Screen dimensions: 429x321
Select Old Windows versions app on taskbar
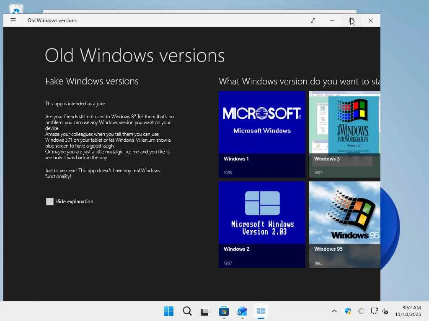coord(261,311)
